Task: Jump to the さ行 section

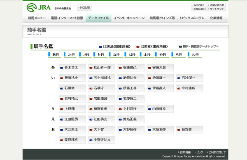Action: click(x=85, y=55)
